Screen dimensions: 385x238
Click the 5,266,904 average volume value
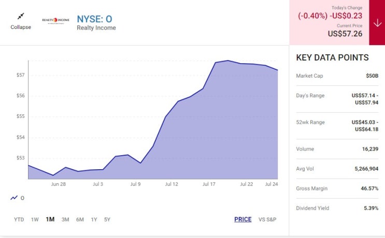366,169
